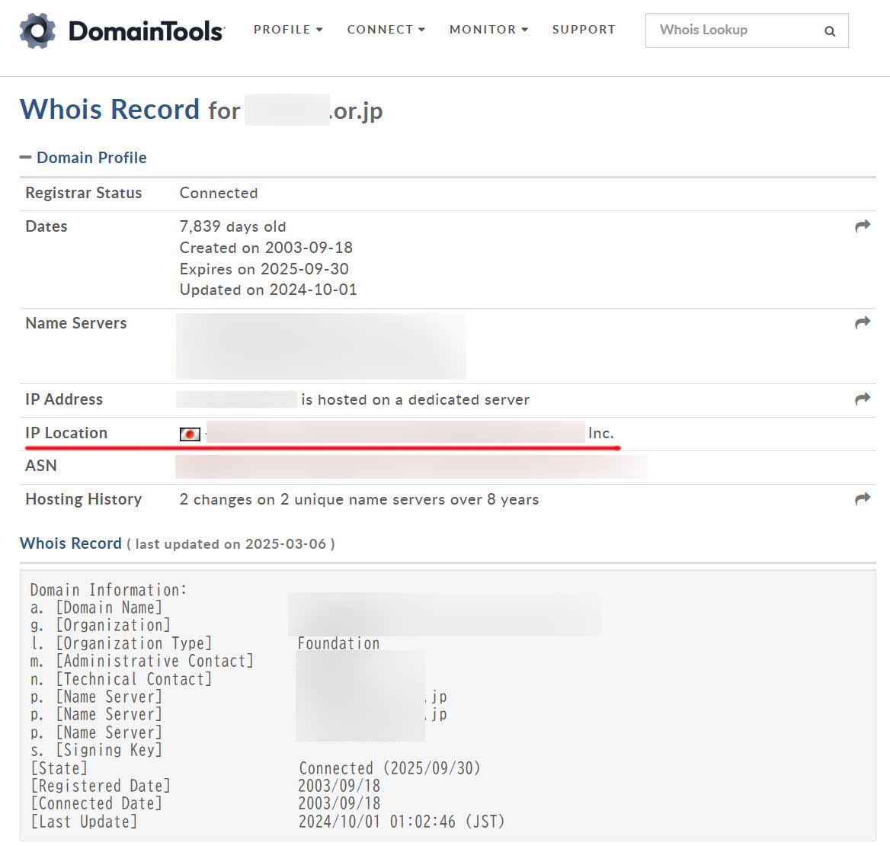Click the Whois Record heading above the raw record
The width and height of the screenshot is (890, 846).
pyautogui.click(x=70, y=543)
